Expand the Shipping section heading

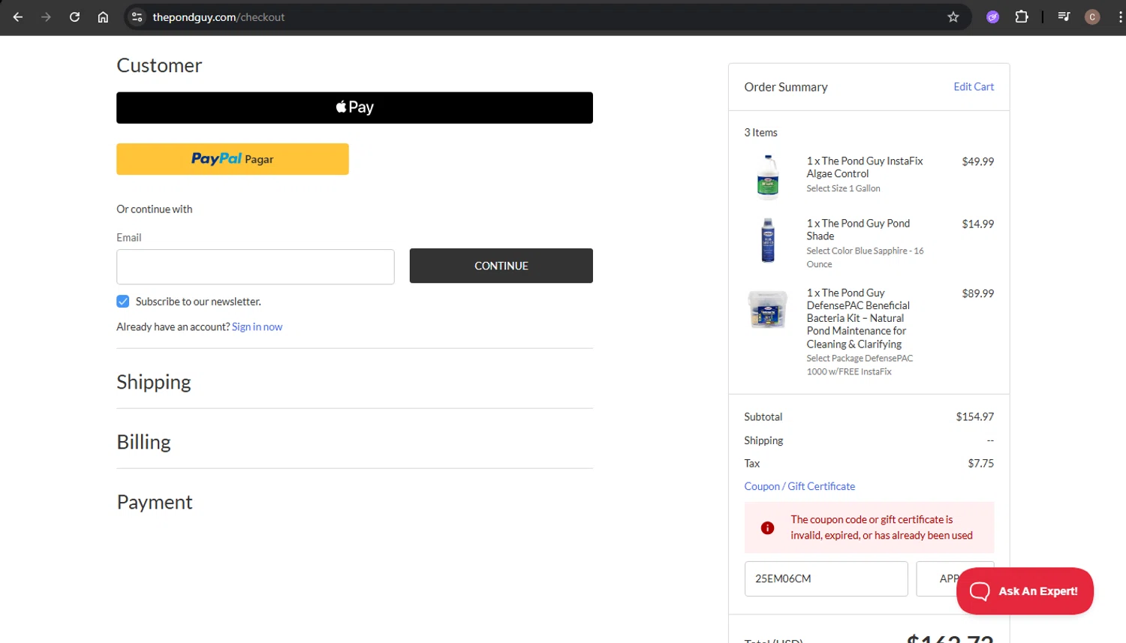coord(154,382)
